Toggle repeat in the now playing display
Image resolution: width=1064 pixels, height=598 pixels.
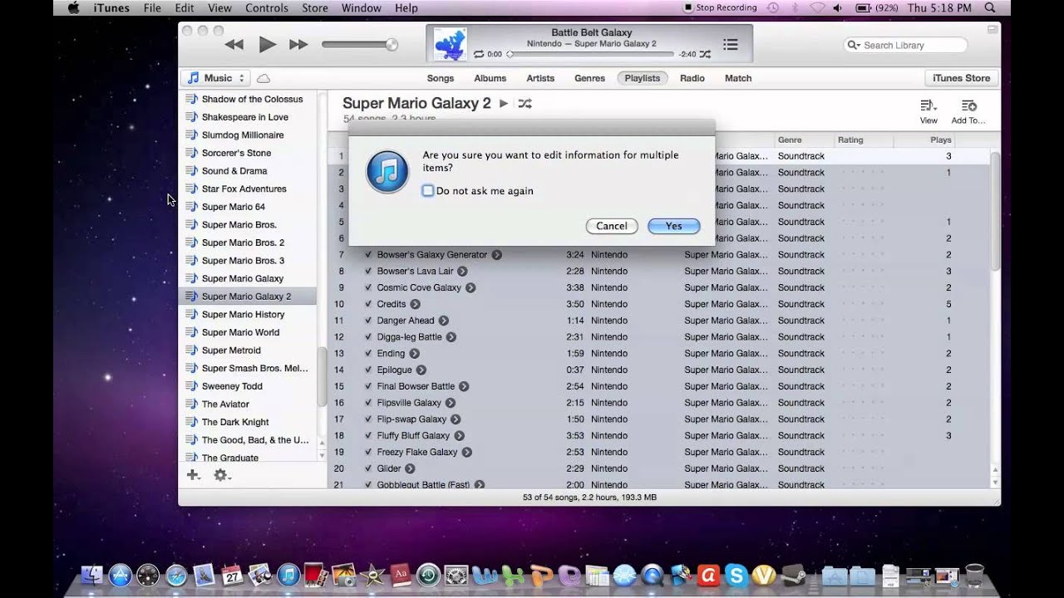point(479,54)
